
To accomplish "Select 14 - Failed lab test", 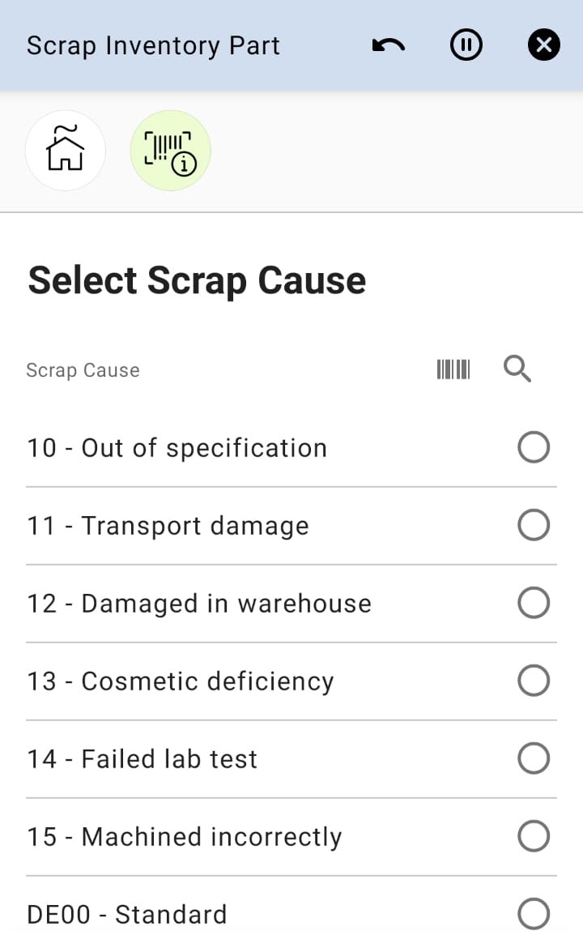I will (533, 758).
